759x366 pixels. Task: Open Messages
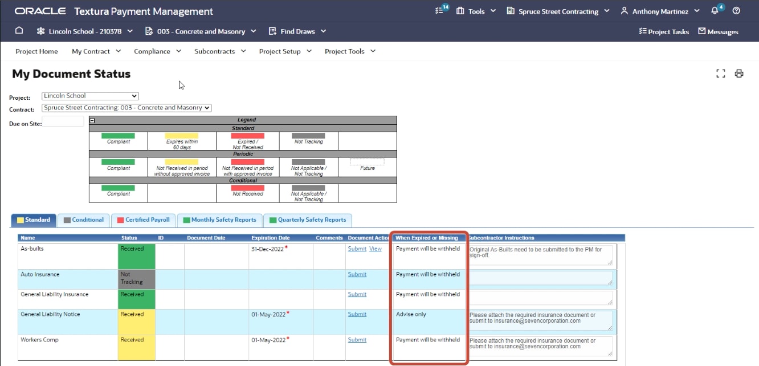[x=718, y=32]
